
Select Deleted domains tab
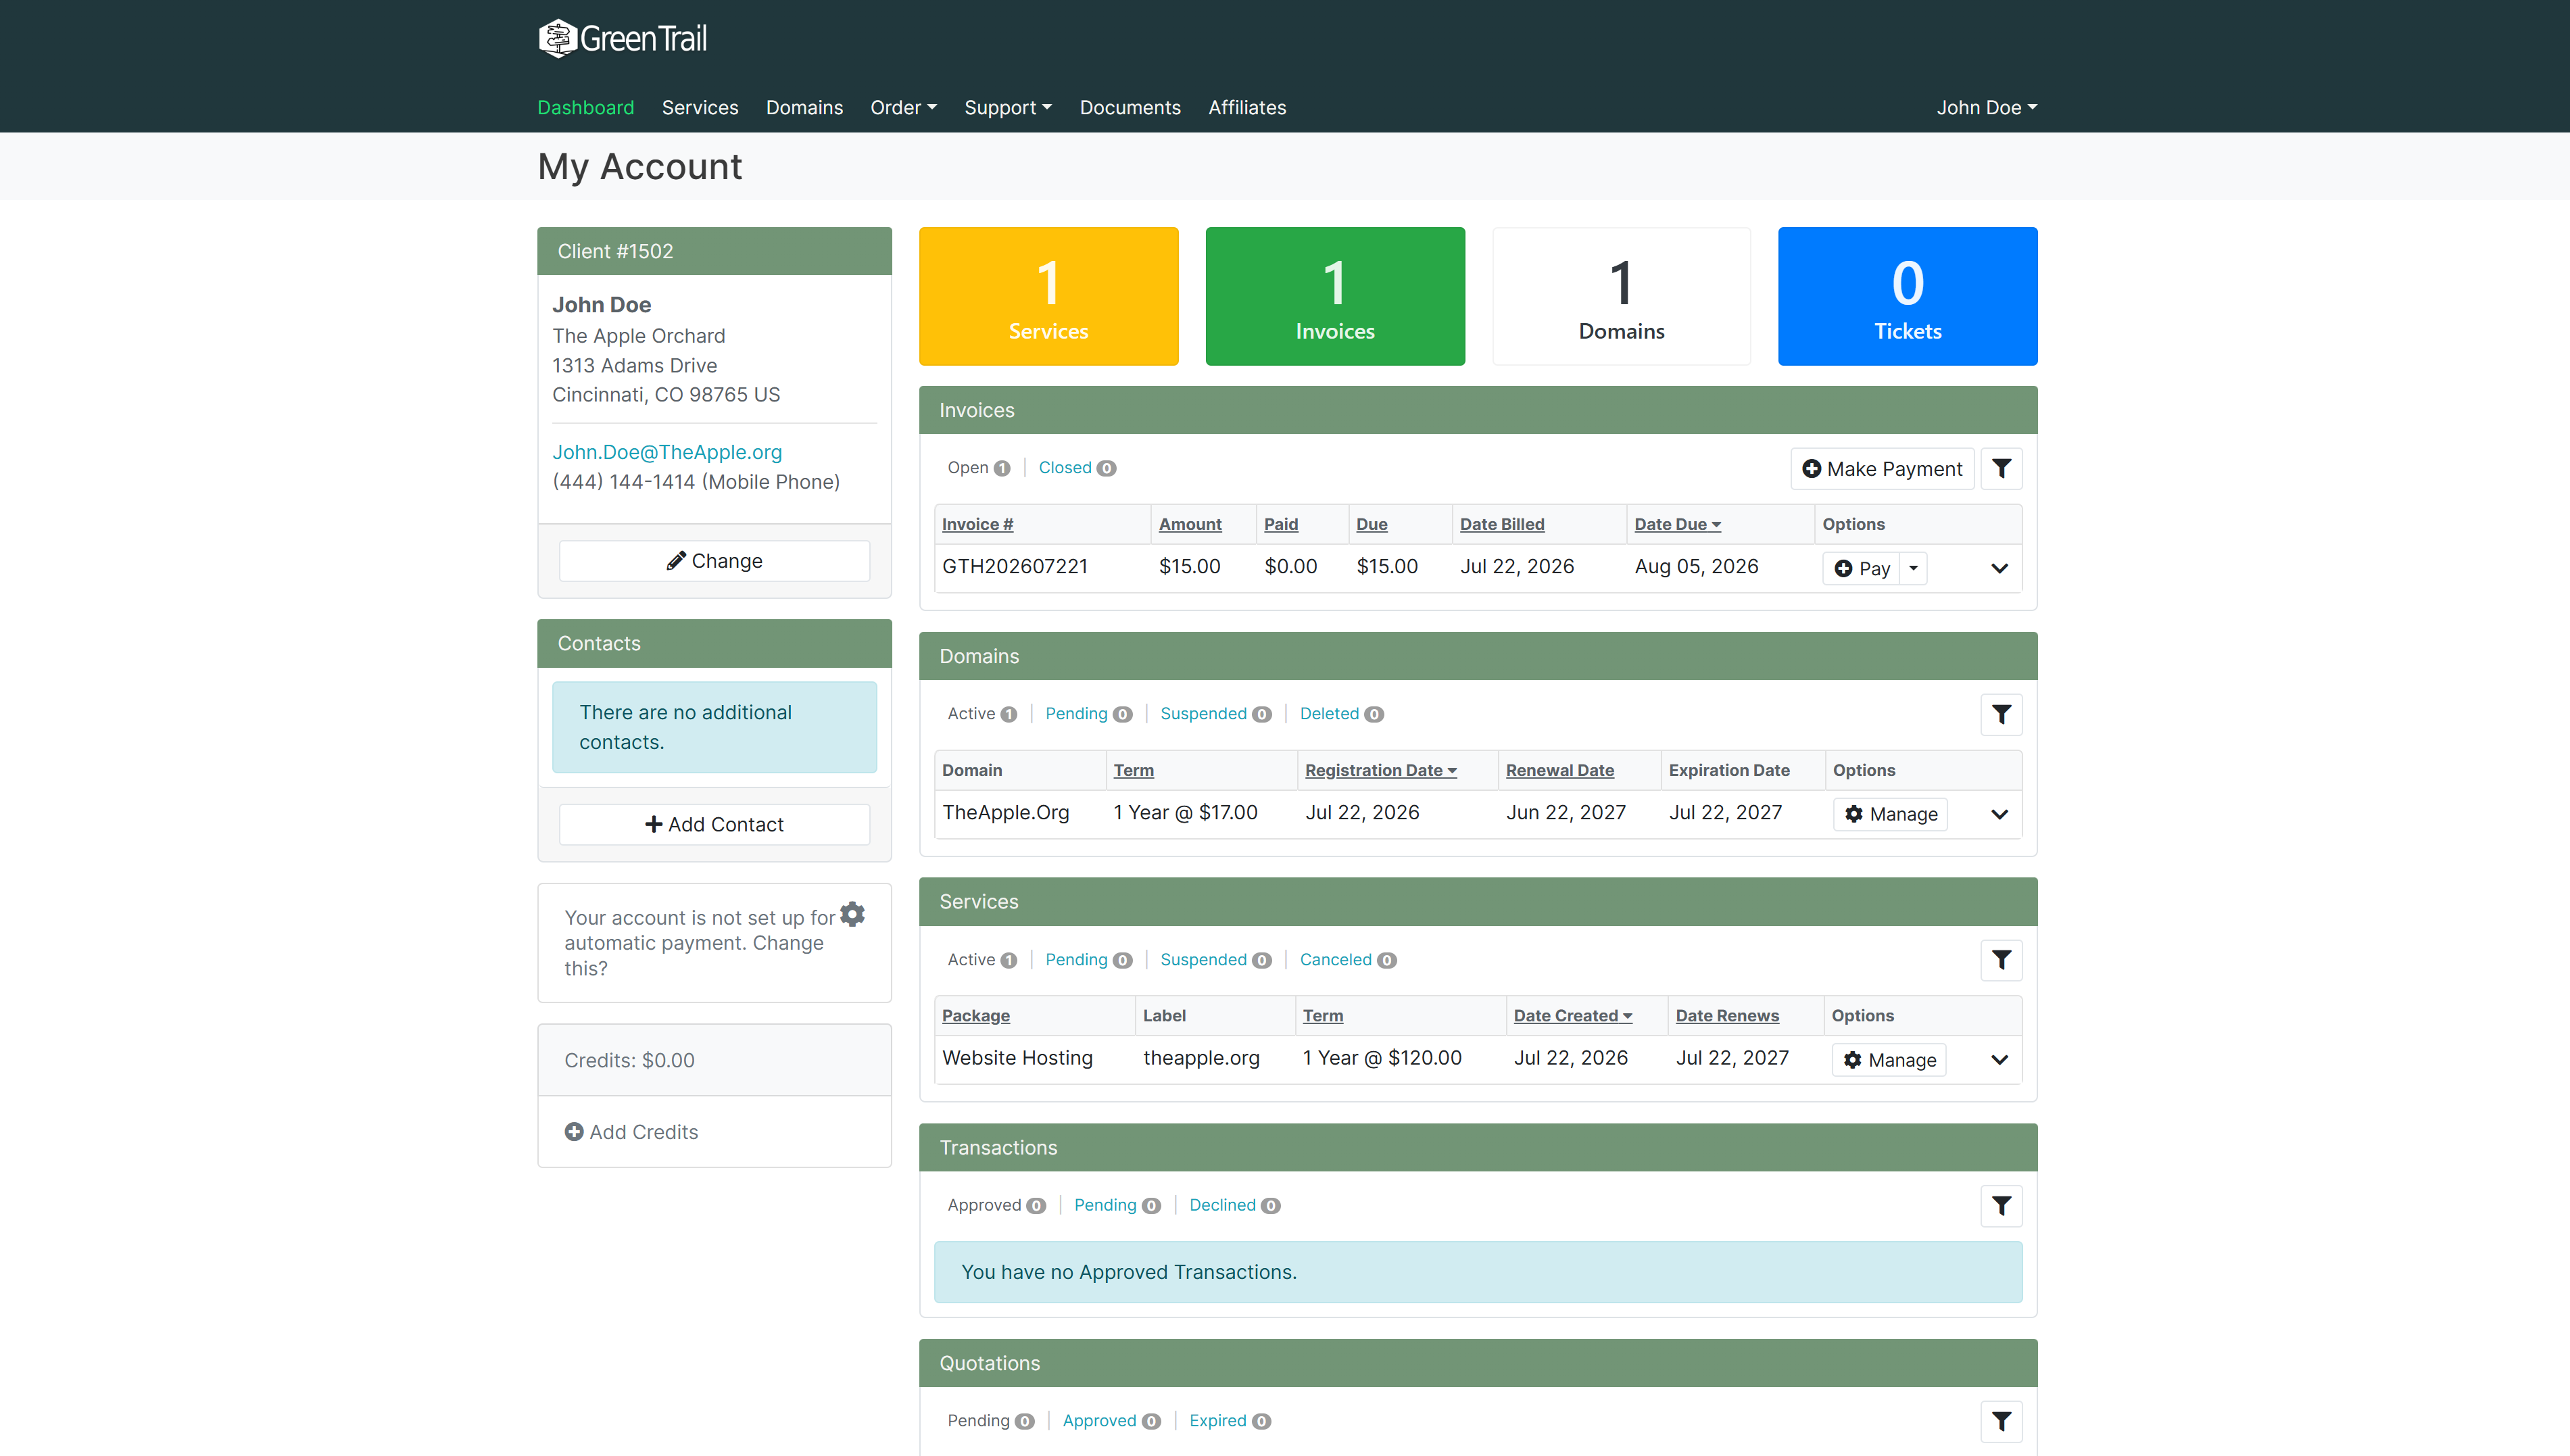1341,714
